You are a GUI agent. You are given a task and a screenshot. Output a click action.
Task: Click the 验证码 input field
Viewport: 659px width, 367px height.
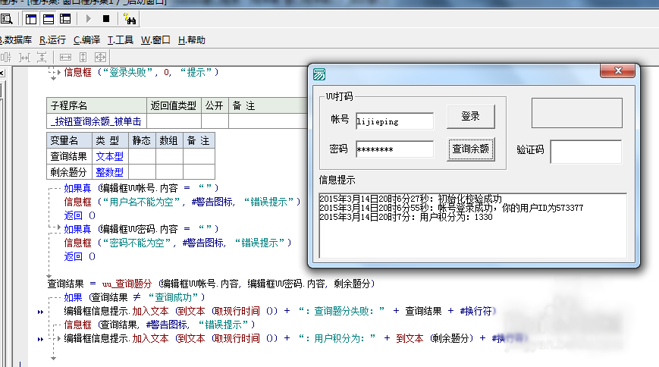(585, 151)
